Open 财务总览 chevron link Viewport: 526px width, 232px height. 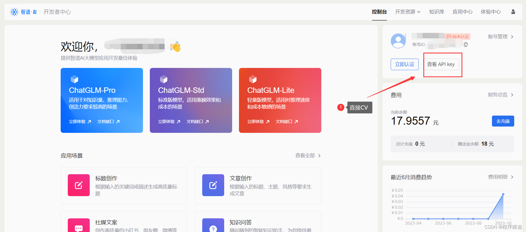[500, 95]
